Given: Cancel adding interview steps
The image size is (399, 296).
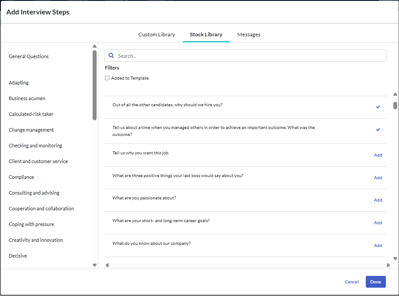Looking at the screenshot, I should pyautogui.click(x=351, y=282).
